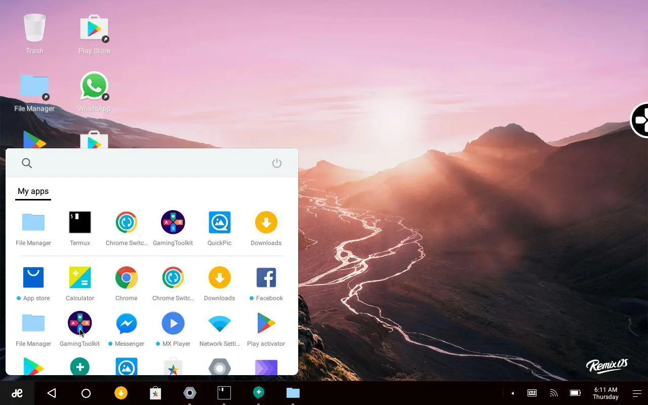The image size is (648, 405).
Task: Open the QuickPic gallery app
Action: [219, 222]
